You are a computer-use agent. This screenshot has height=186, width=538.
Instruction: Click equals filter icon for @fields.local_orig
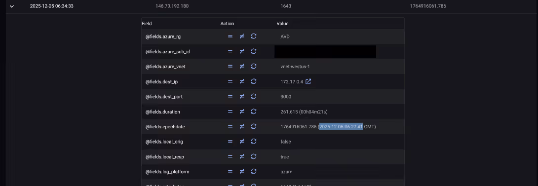click(x=230, y=142)
